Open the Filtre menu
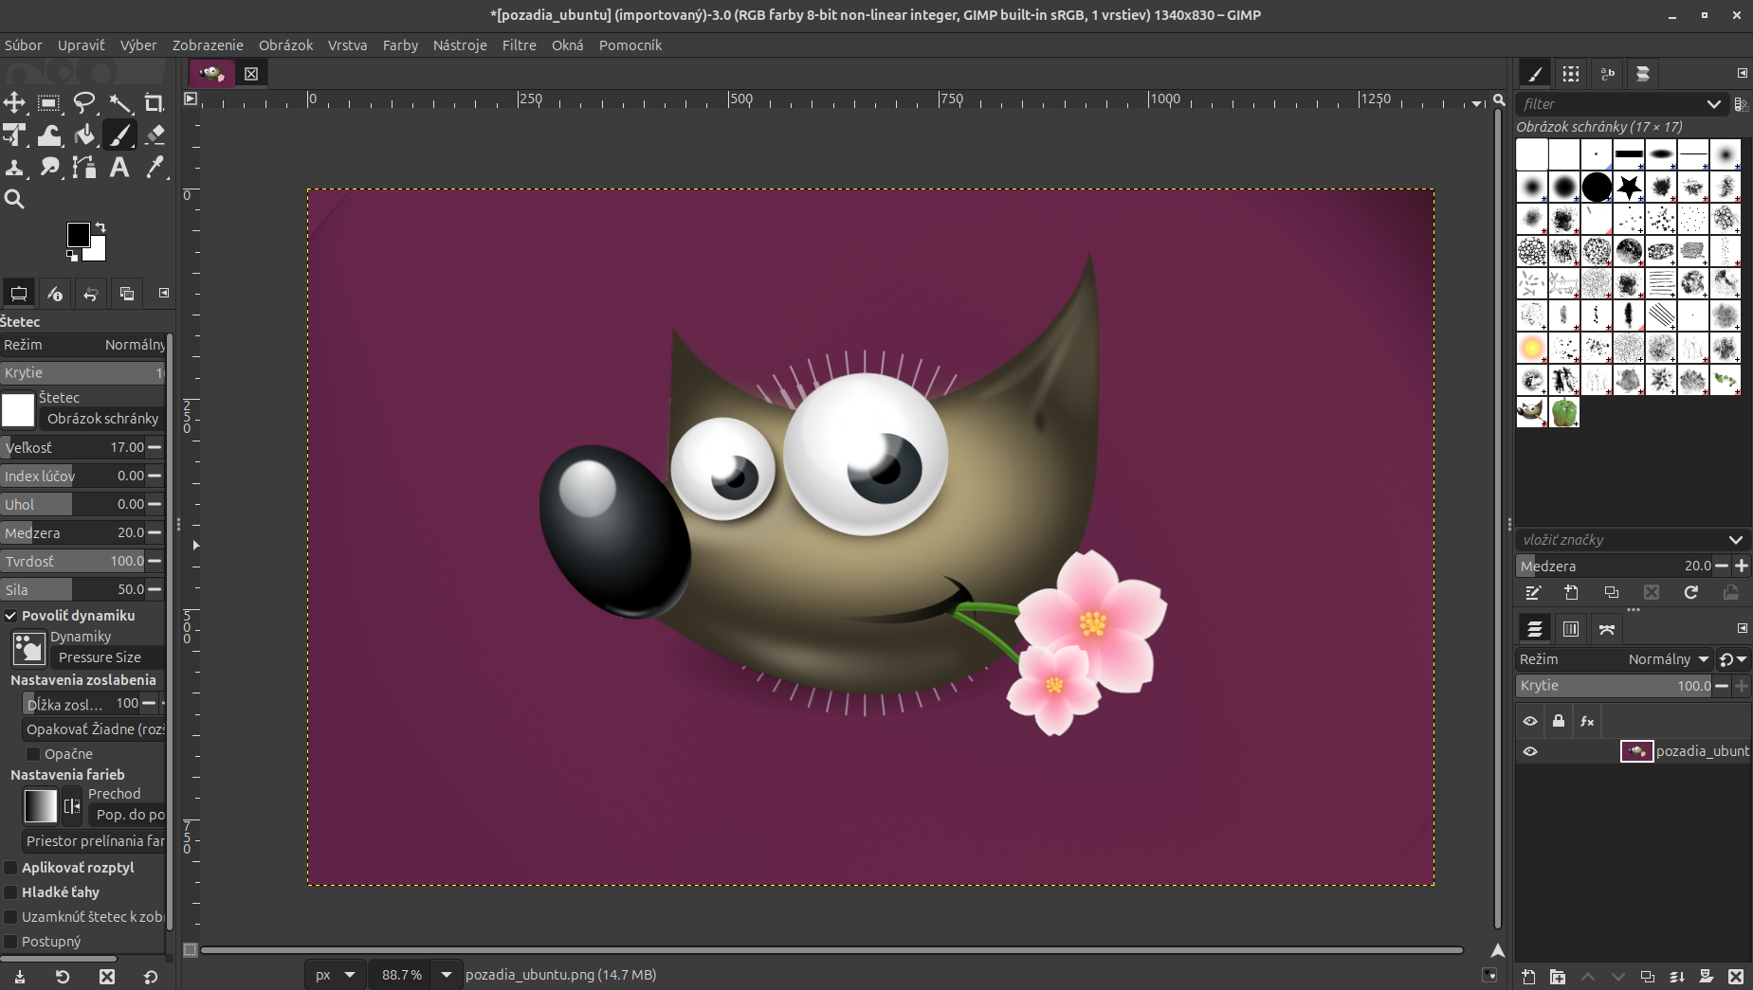 (x=520, y=45)
